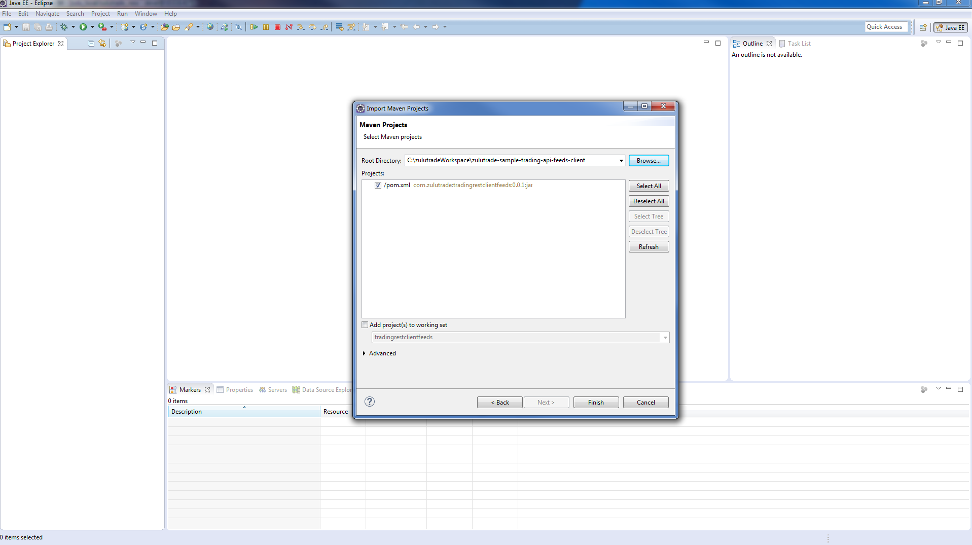
Task: Expand the Advanced section
Action: pos(365,353)
